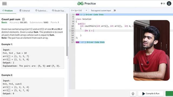Click the 'Output: 0' line
Viewport: 173px width, 97px height.
pyautogui.click(x=8, y=93)
